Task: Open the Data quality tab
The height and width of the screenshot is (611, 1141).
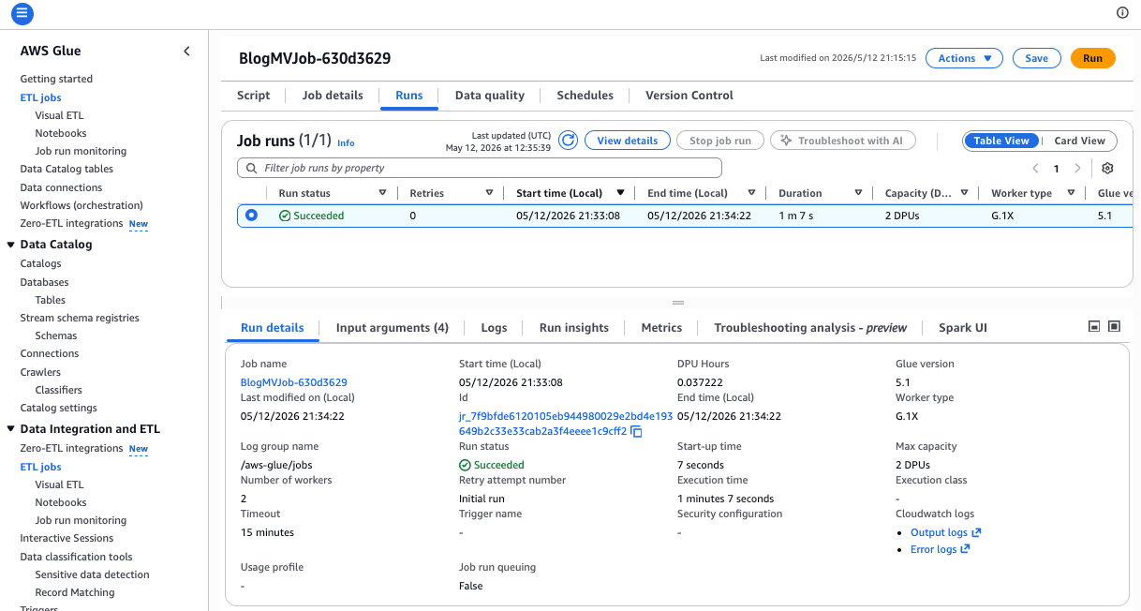Action: 490,96
